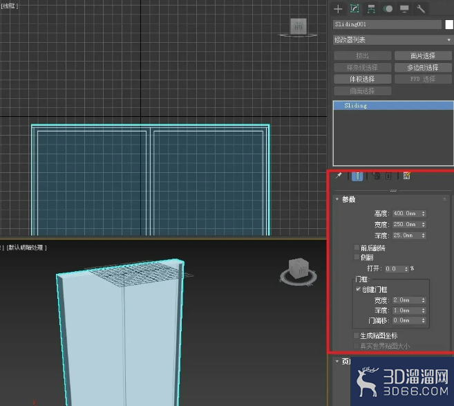Screen dimensions: 454x406
Task: Open the Create command panel tab
Action: pos(338,9)
